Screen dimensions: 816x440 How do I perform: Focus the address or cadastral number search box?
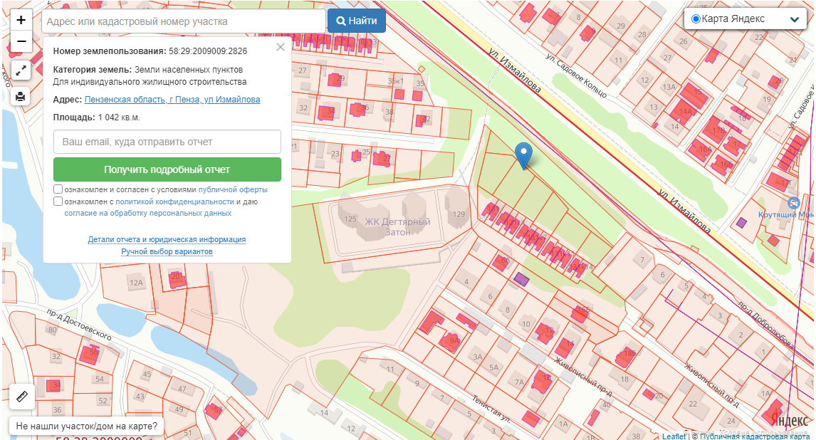tap(184, 21)
